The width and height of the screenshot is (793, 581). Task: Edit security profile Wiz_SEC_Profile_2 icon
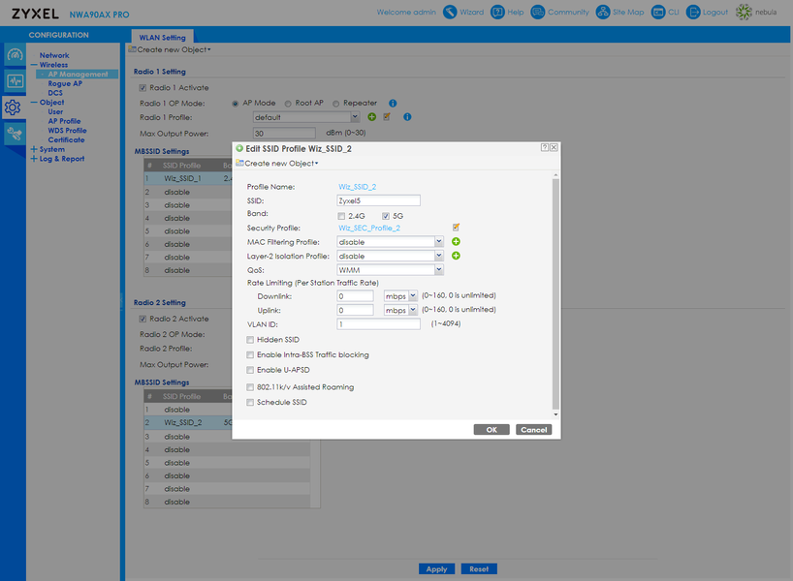coord(457,228)
